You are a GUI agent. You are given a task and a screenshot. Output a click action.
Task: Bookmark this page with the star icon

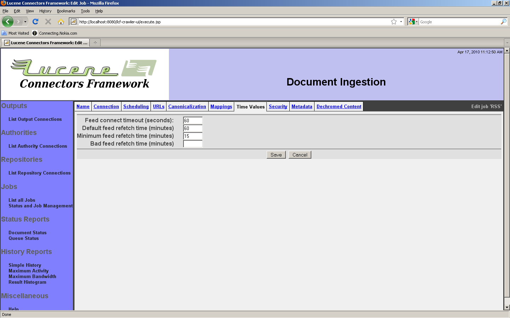tap(393, 22)
